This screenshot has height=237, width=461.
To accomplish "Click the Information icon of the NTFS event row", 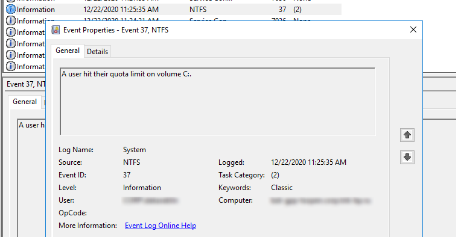I will (11, 10).
